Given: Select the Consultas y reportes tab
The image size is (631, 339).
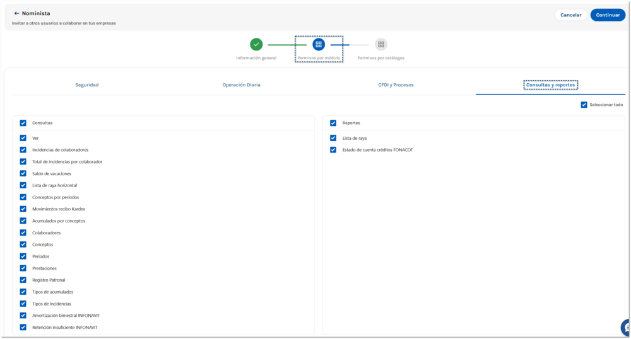Looking at the screenshot, I should tap(550, 85).
